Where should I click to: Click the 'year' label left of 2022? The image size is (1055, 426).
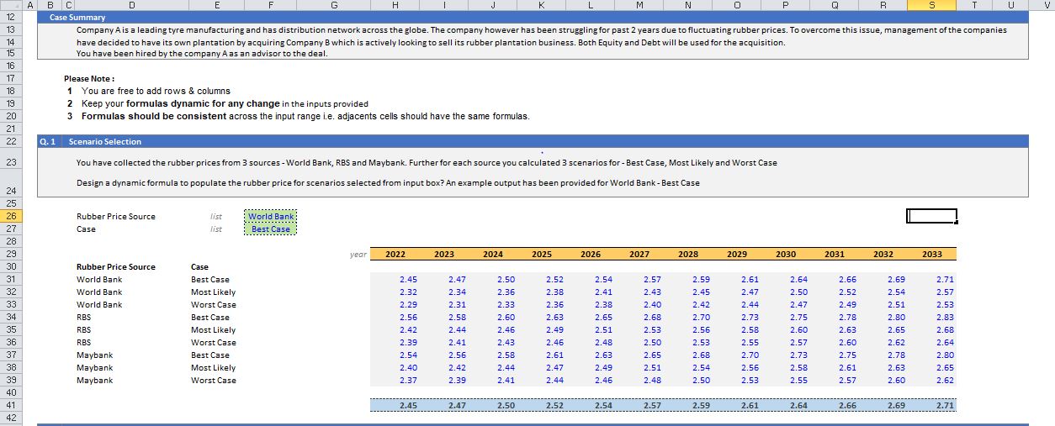click(x=358, y=254)
